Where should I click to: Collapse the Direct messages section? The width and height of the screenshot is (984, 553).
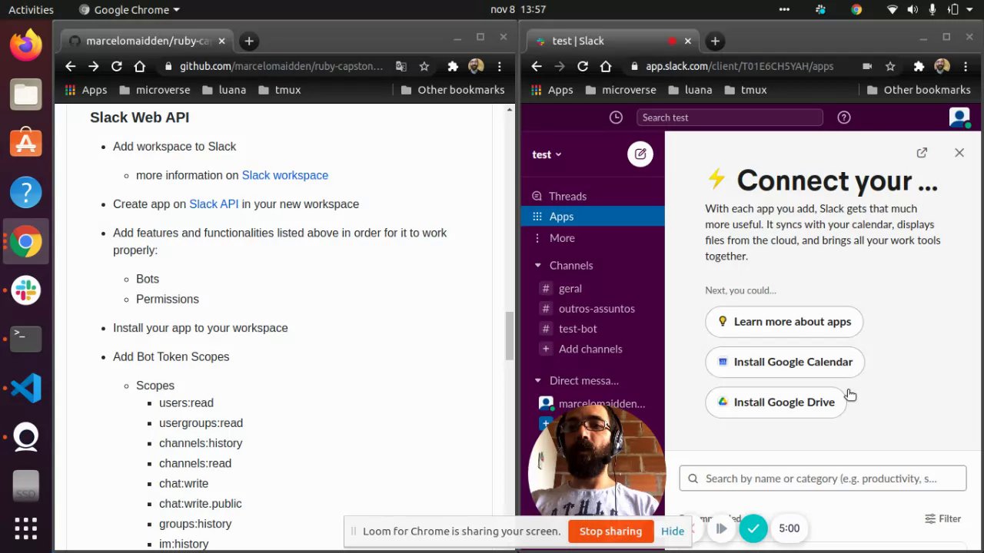538,381
